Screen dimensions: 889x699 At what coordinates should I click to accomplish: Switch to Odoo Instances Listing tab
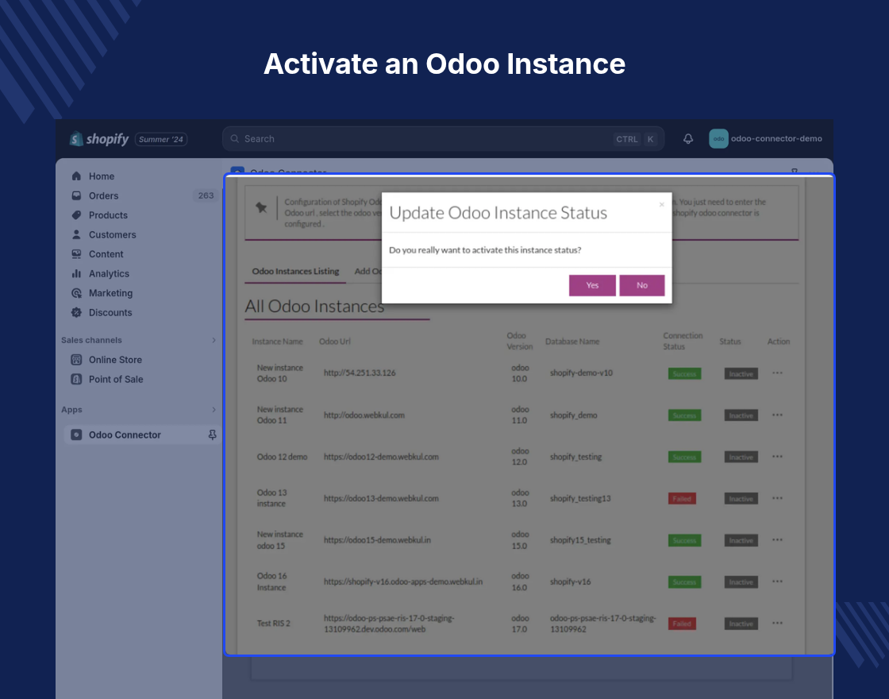click(x=295, y=271)
